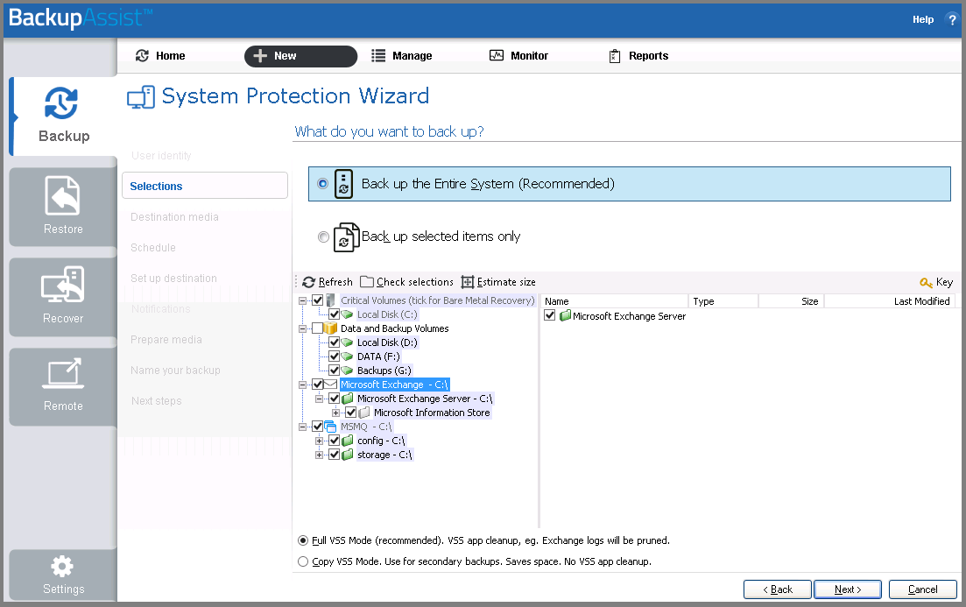Click the Data and Backup Volumes icon
Screen dimensions: 966x607
331,328
